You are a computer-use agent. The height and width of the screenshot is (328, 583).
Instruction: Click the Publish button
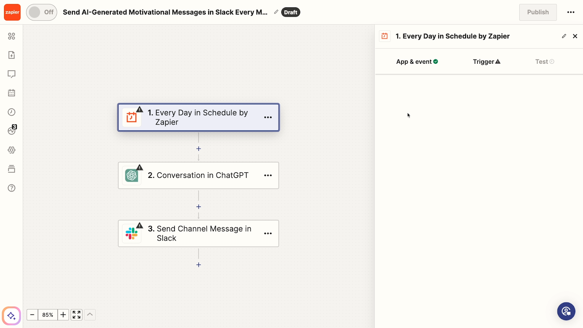pos(538,12)
